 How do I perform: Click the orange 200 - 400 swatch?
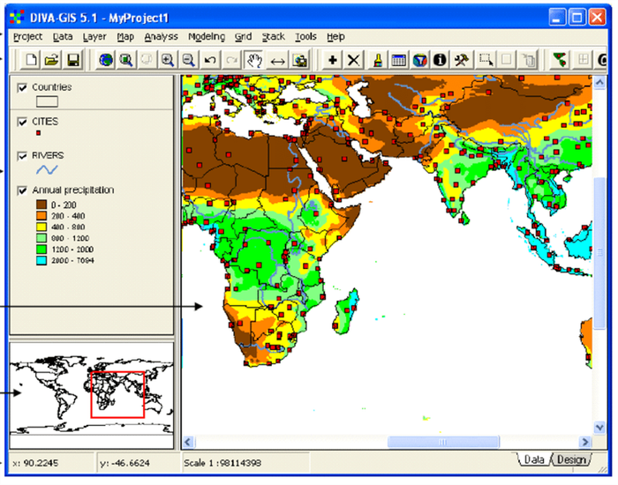[x=41, y=216]
